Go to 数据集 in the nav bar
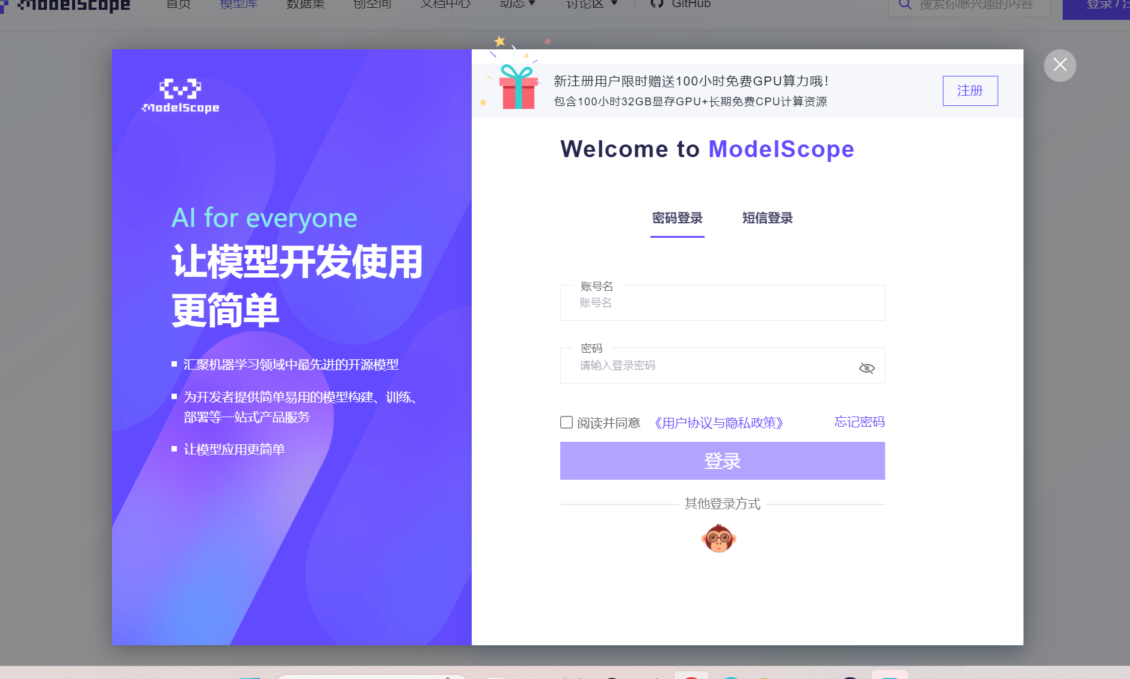1130x679 pixels. tap(305, 4)
